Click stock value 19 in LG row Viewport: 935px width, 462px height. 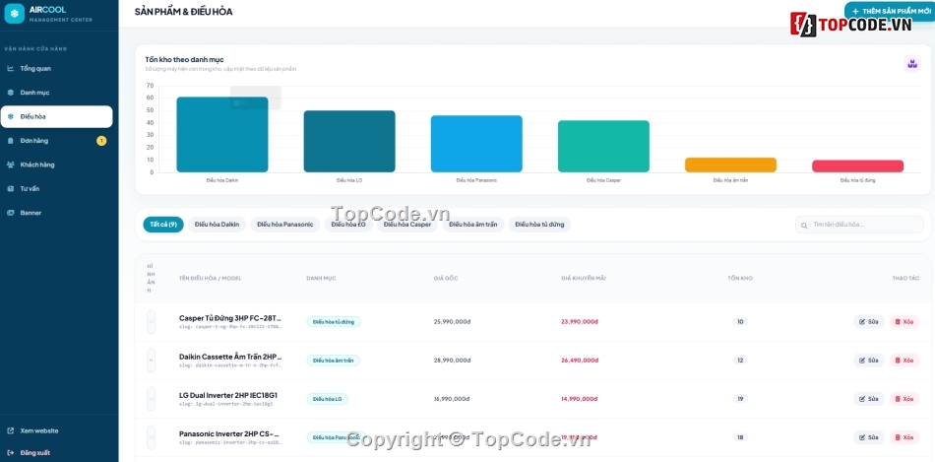point(740,399)
